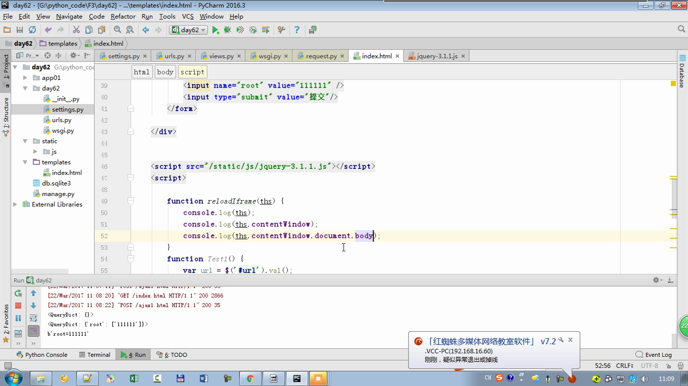Open the Python Console tool window
688x386 pixels.
[x=42, y=355]
